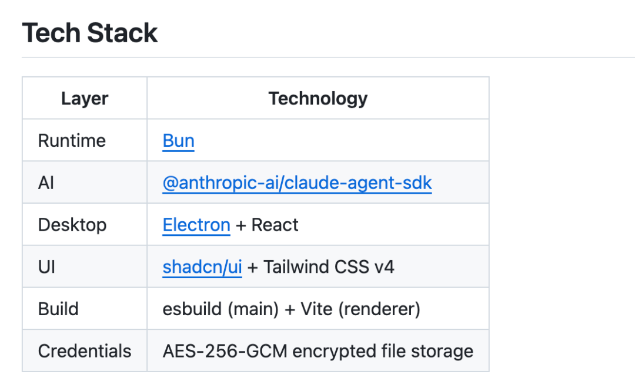Click the Runtime row label
The width and height of the screenshot is (635, 388).
click(x=72, y=141)
